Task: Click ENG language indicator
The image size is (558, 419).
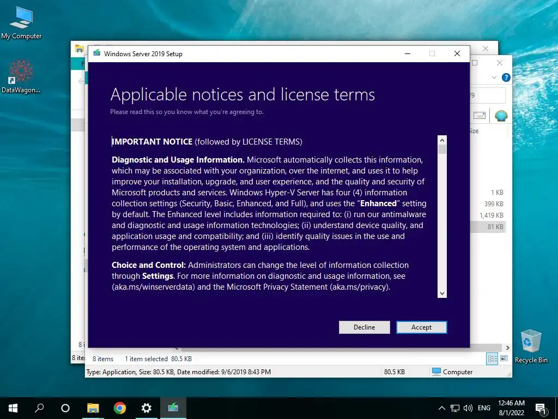Action: tap(484, 408)
